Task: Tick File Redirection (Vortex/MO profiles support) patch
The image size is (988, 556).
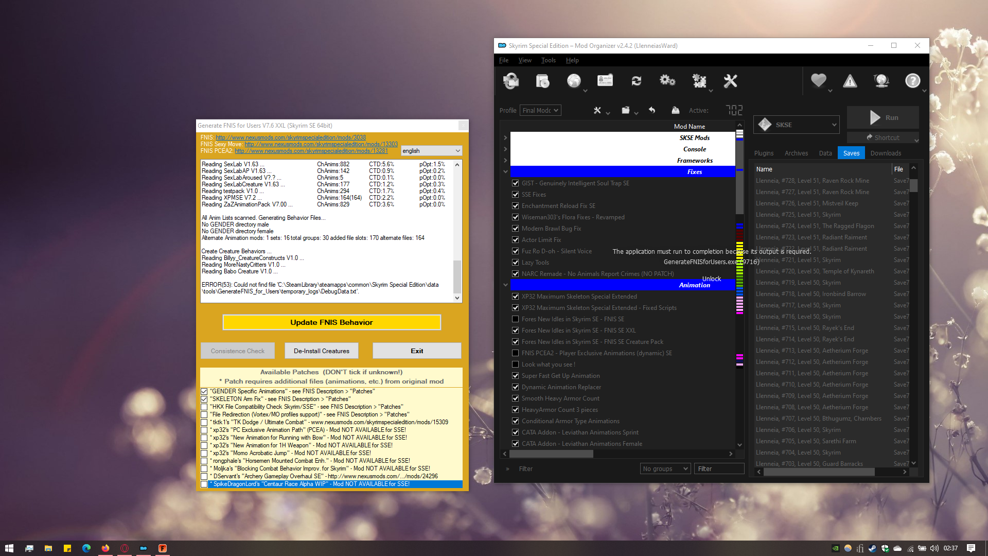Action: (204, 414)
